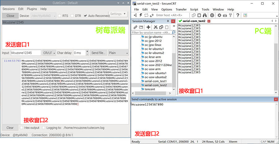Click the Quick Connect lightning icon

(141, 15)
